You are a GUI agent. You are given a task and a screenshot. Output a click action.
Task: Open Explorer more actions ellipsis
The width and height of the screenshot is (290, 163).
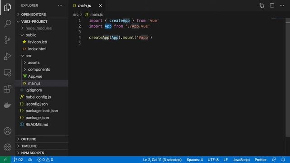click(60, 5)
